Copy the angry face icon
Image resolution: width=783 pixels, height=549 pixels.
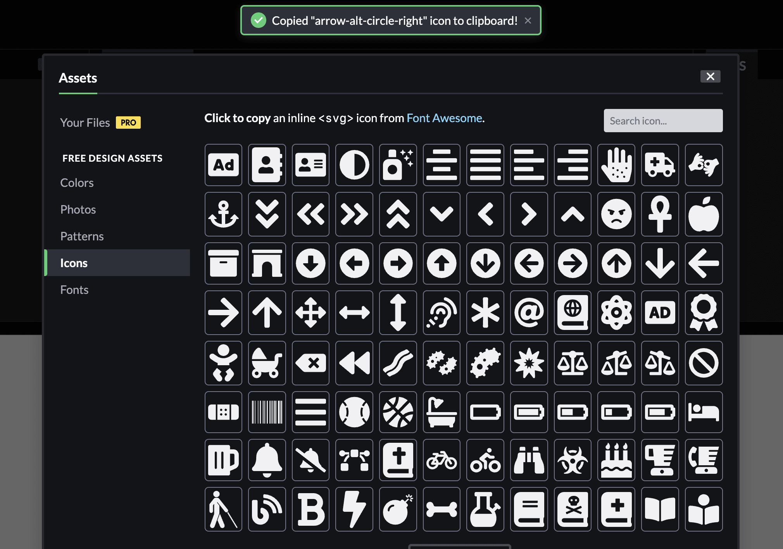(616, 214)
